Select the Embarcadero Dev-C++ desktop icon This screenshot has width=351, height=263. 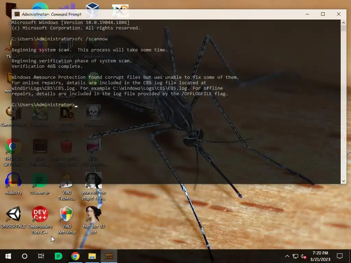40,220
